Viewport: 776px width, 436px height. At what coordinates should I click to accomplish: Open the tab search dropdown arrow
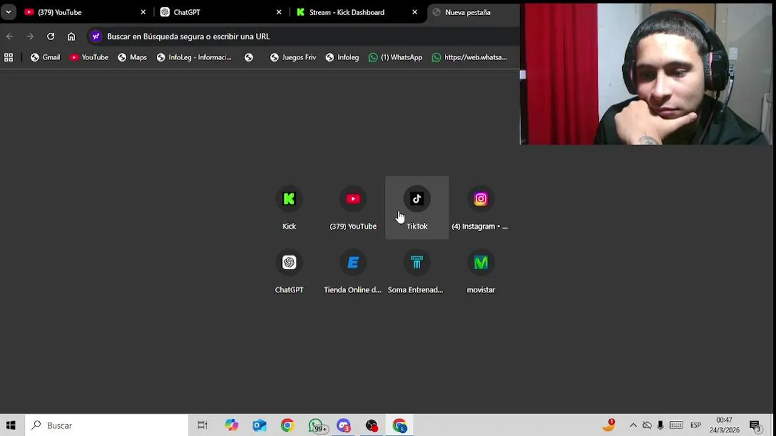point(8,12)
